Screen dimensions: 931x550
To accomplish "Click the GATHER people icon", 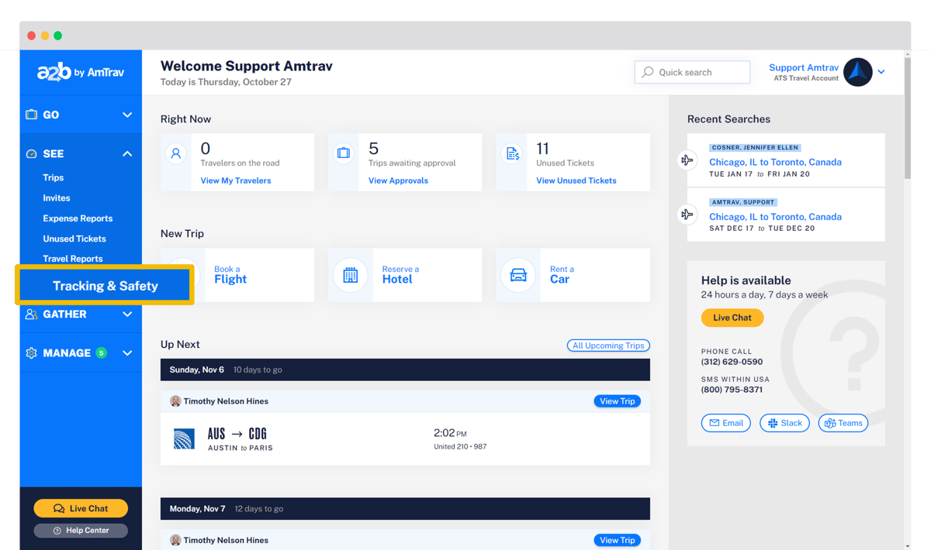I will 30,314.
